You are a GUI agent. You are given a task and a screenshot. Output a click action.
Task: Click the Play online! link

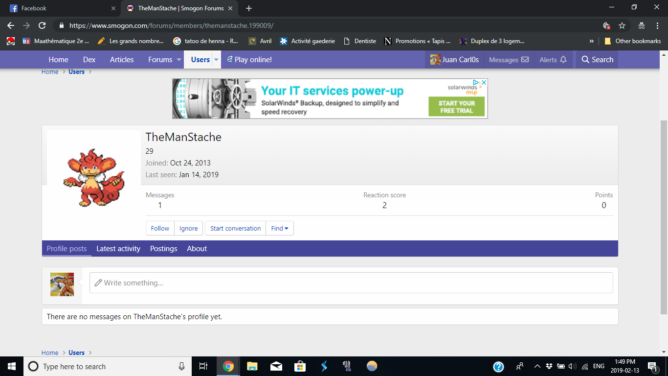(249, 60)
